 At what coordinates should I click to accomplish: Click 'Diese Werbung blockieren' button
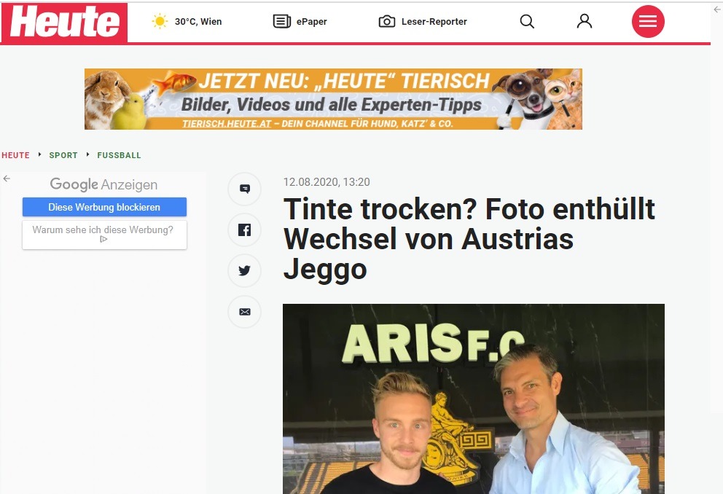point(104,207)
